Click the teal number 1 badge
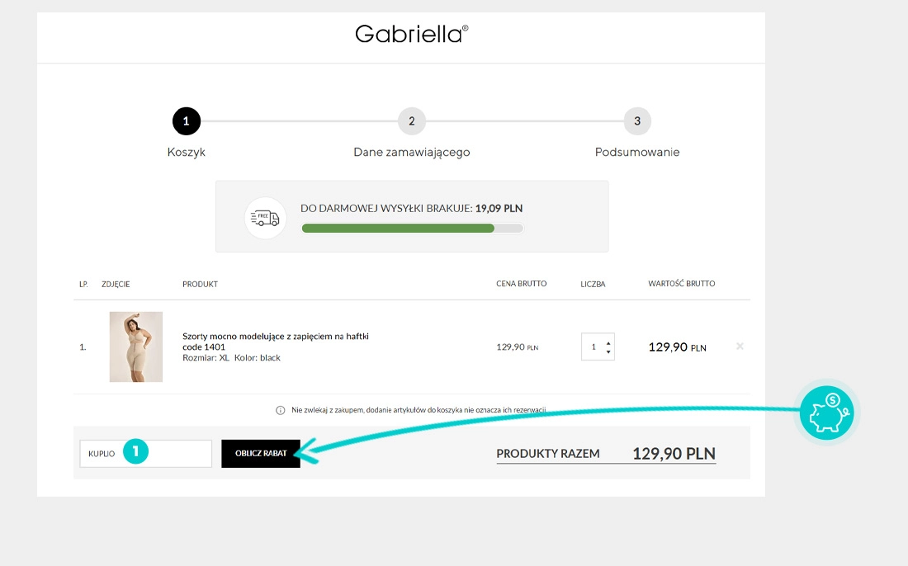 pos(136,451)
